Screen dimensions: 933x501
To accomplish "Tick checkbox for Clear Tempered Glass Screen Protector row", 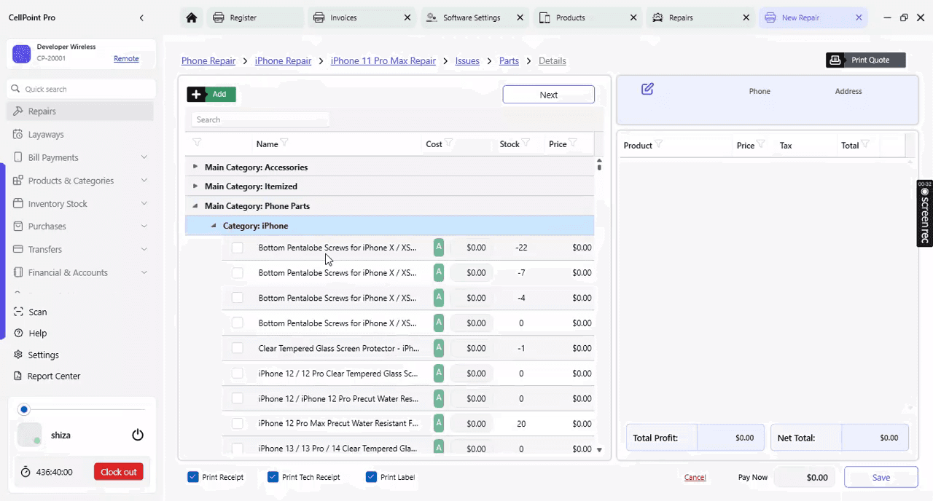I will click(238, 348).
